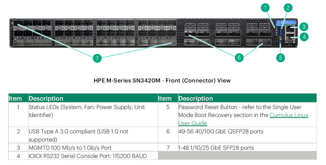Click the blue SN3420 label on the switch
The image size is (326, 165).
click(289, 22)
